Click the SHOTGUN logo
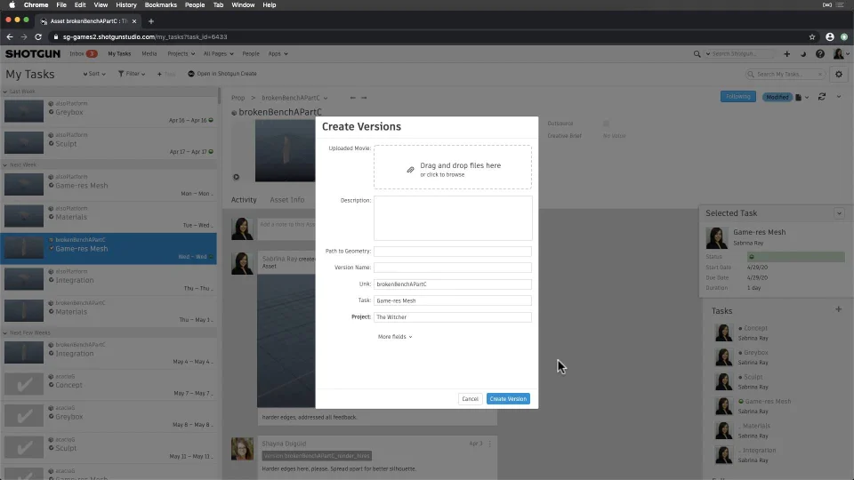Viewport: 854px width, 480px height. click(33, 54)
